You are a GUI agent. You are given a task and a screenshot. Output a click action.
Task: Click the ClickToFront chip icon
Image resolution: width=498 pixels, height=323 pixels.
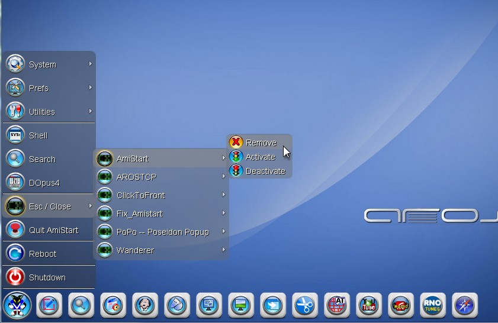[x=104, y=195]
